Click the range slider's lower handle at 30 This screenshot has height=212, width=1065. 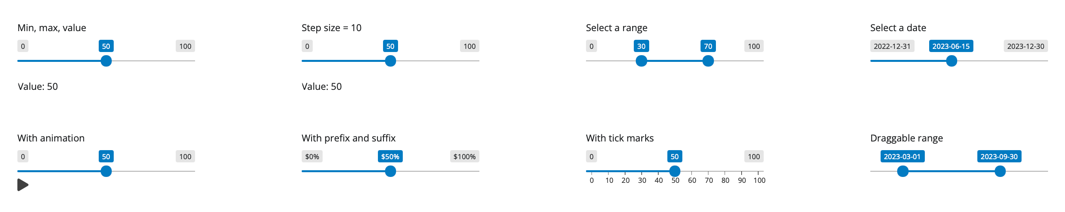(x=641, y=61)
